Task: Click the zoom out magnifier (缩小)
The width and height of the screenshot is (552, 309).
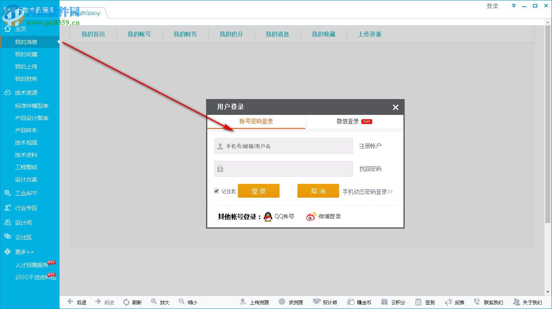Action: pos(181,302)
